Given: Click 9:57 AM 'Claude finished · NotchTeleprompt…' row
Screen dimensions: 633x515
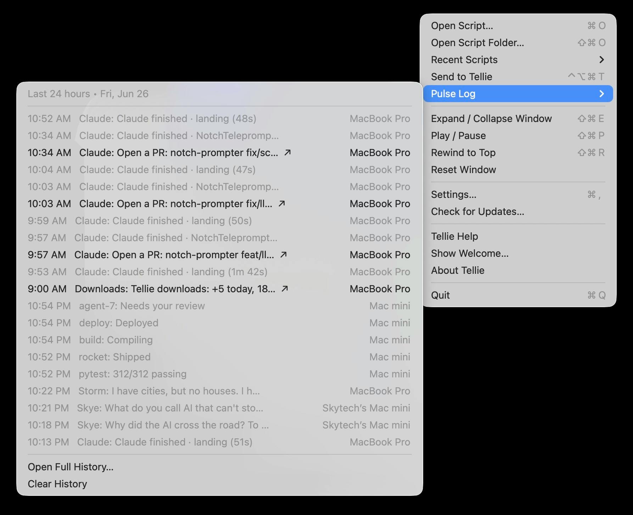Looking at the screenshot, I should point(220,238).
